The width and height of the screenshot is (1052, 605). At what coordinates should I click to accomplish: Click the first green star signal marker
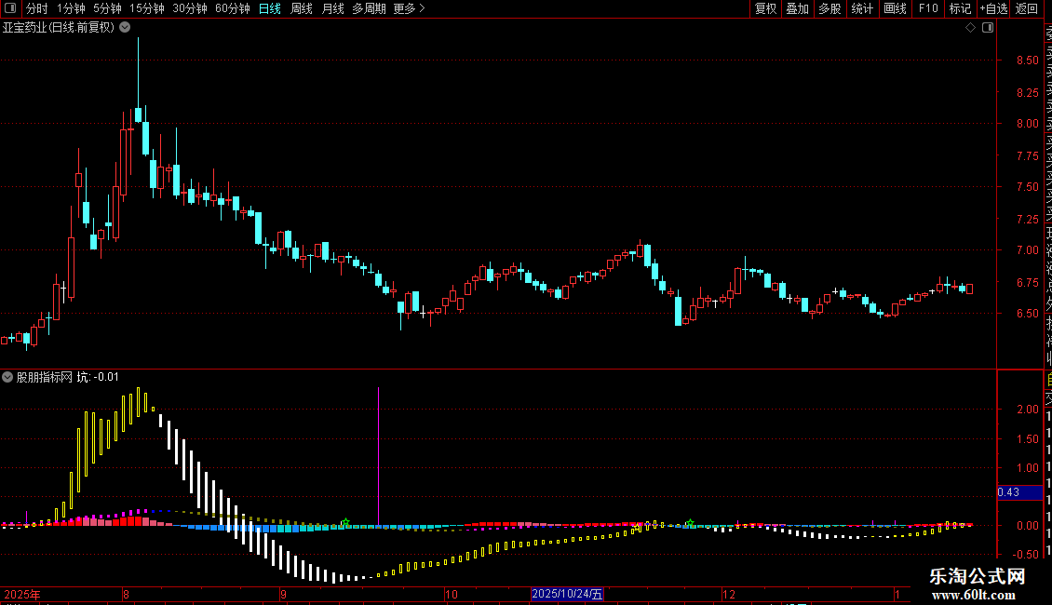coord(345,522)
